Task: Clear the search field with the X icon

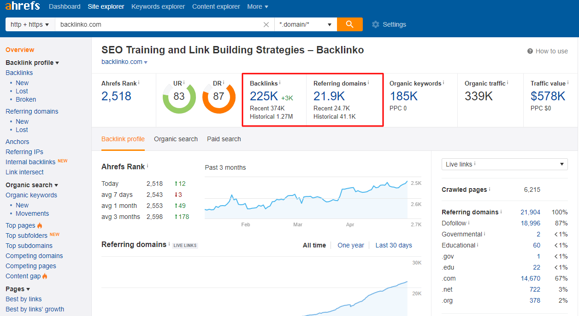Action: [266, 24]
